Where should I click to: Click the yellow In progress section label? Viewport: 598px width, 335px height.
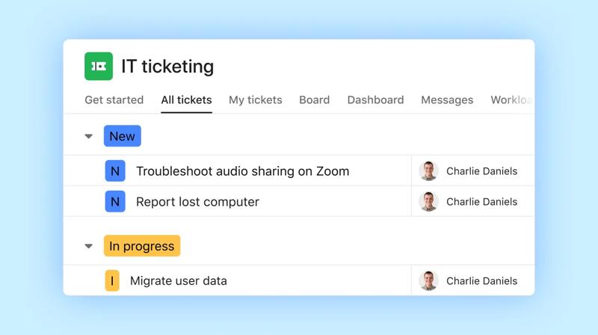click(x=142, y=246)
